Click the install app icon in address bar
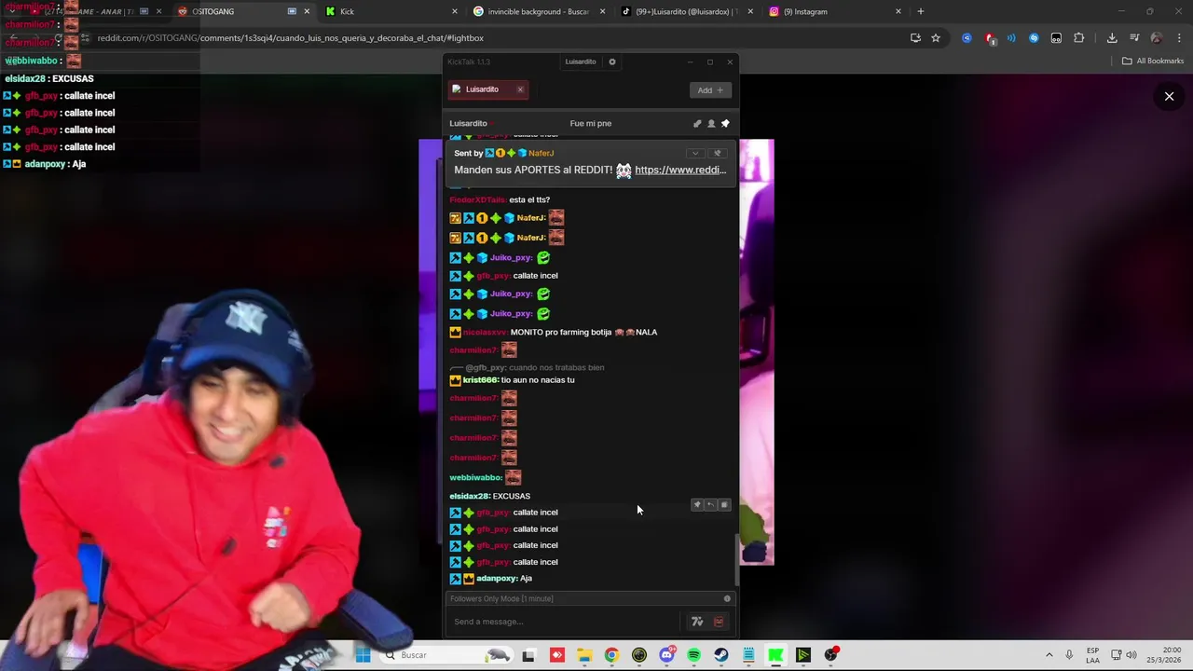 coord(915,38)
